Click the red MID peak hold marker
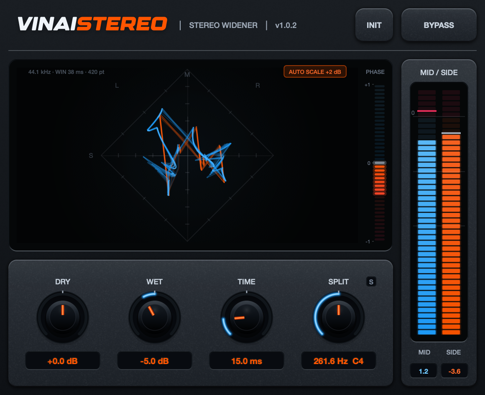The image size is (485, 395). pos(427,111)
